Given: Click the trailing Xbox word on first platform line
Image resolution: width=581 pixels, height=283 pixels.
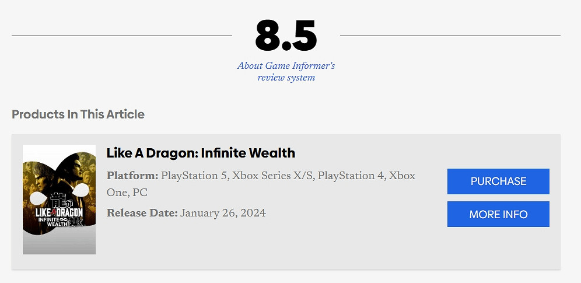Looking at the screenshot, I should pyautogui.click(x=402, y=176).
